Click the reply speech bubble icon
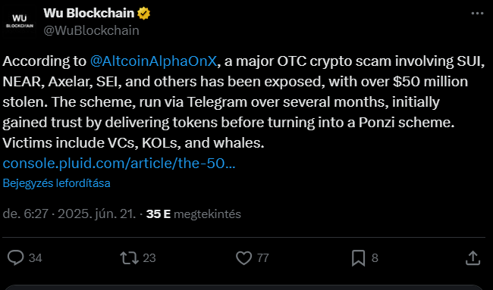493x290 pixels. (x=15, y=257)
